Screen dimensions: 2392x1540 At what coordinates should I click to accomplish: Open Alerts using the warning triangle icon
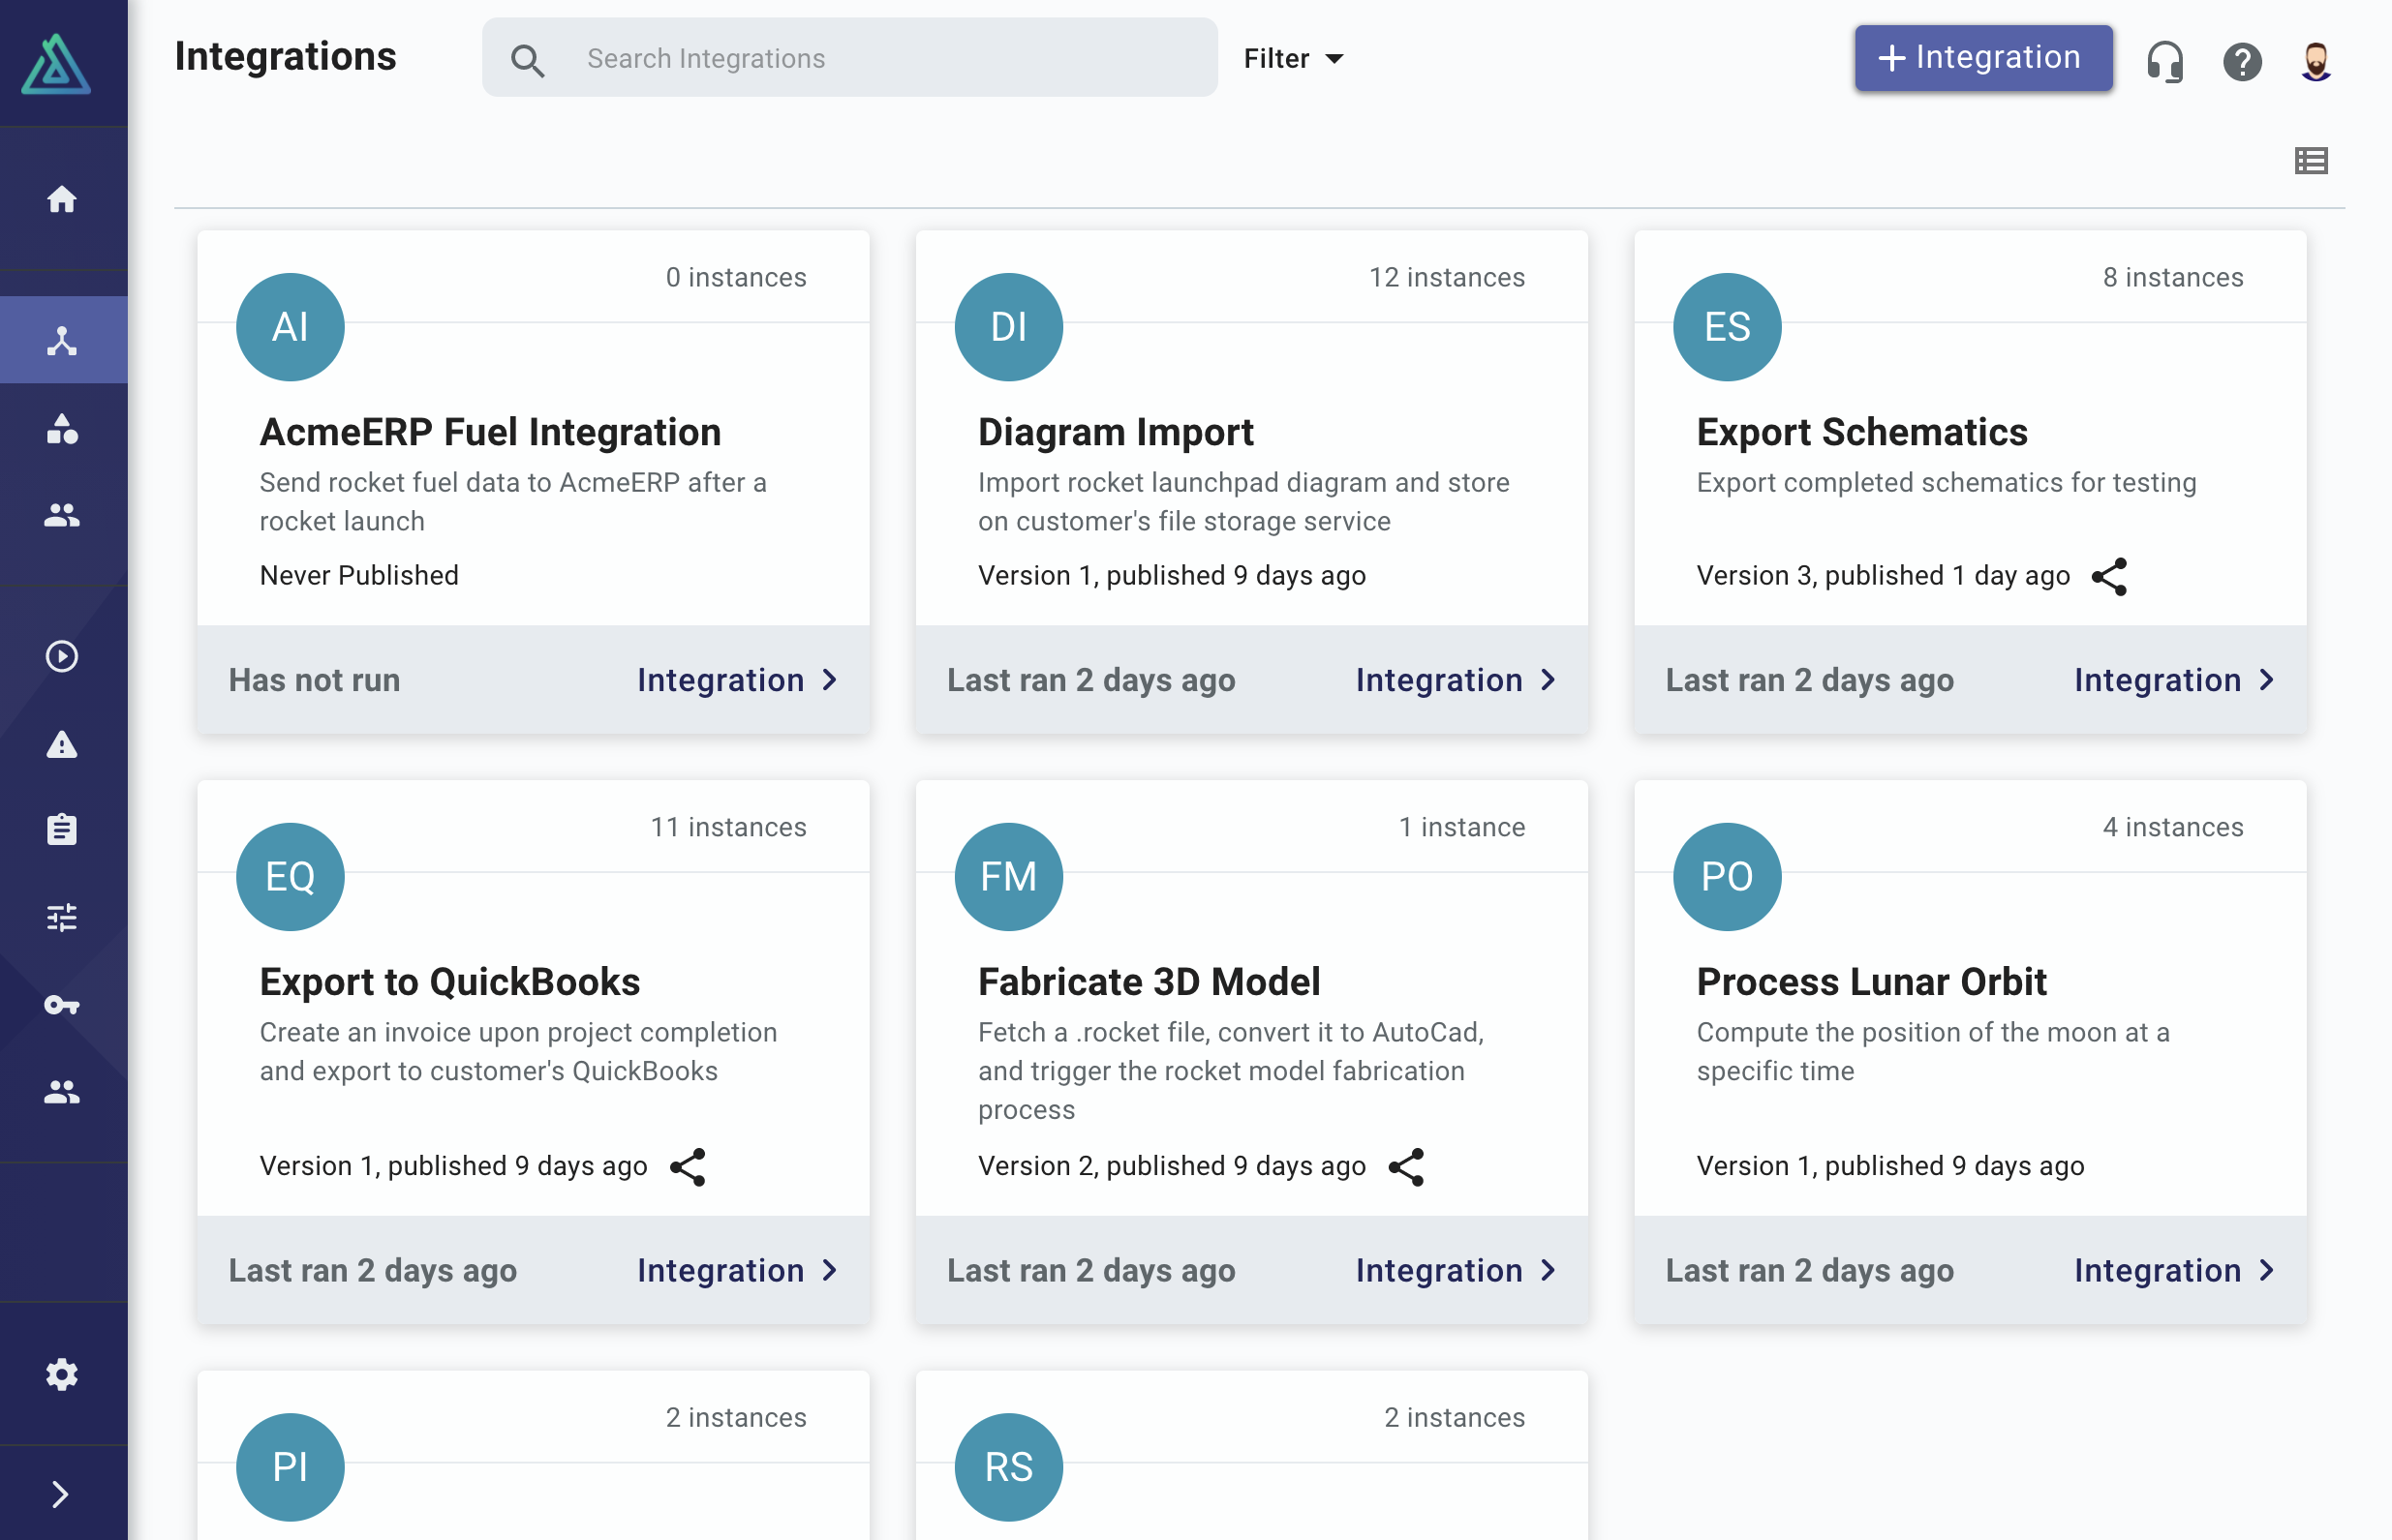63,743
